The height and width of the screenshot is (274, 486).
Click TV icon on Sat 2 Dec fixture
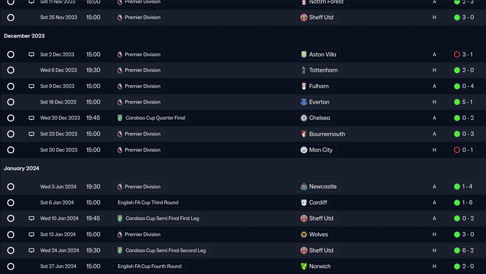pos(32,55)
